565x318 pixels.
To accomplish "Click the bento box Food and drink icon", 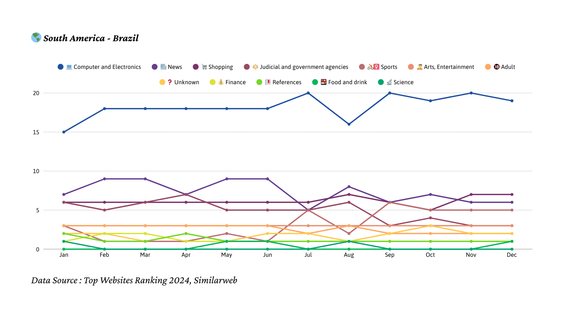I will coord(324,82).
